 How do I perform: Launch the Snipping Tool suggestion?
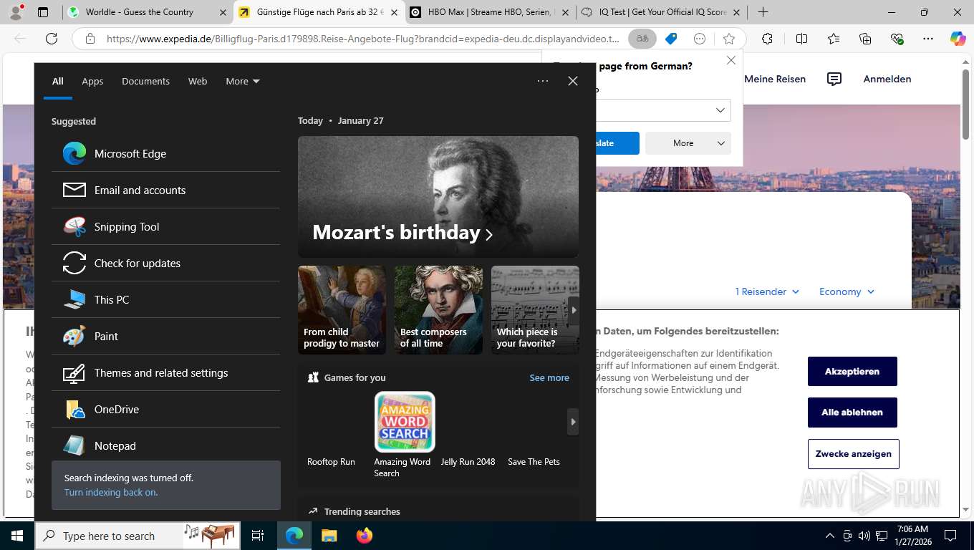click(x=165, y=226)
